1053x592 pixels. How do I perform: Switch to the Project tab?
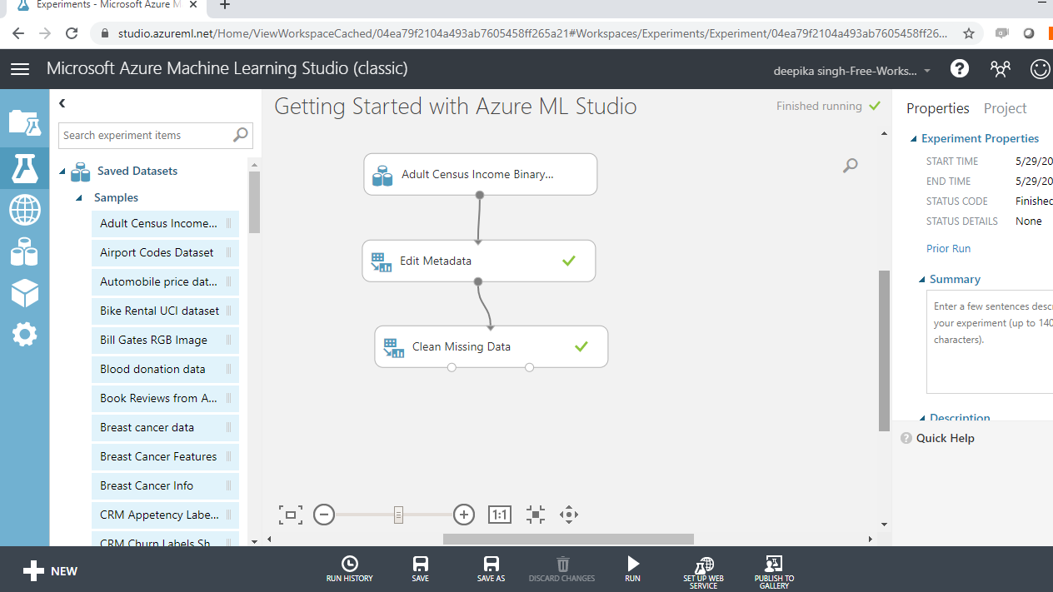[1005, 108]
